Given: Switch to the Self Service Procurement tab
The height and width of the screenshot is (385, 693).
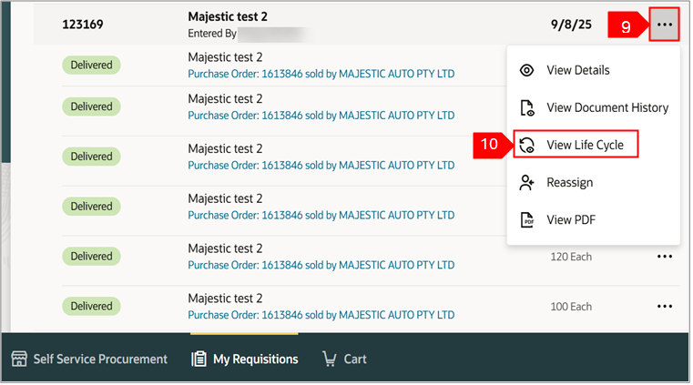Looking at the screenshot, I should (x=100, y=360).
